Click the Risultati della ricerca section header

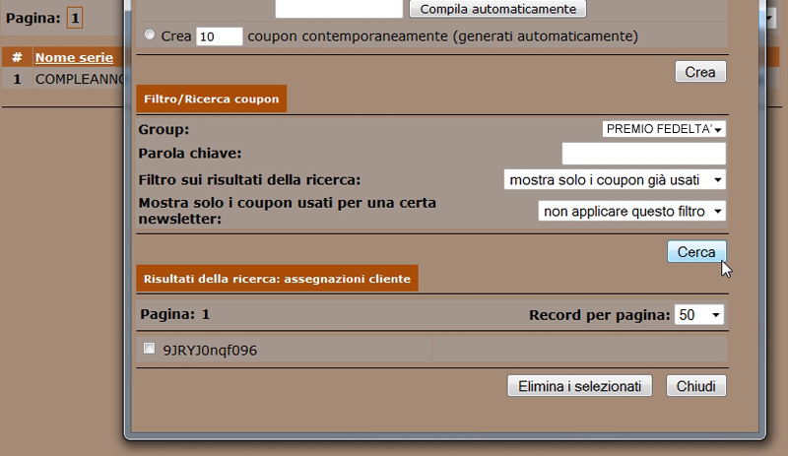[x=277, y=279]
